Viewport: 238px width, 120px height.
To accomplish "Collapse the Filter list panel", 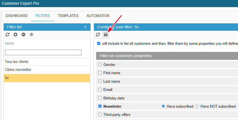I will pos(85,27).
